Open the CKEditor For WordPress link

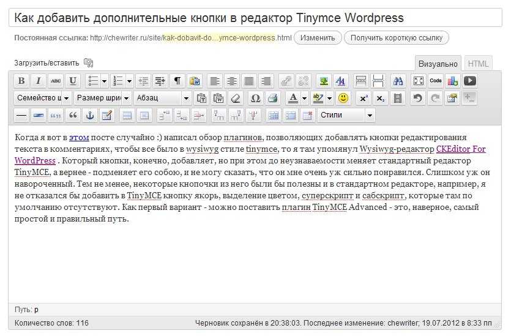(x=461, y=149)
